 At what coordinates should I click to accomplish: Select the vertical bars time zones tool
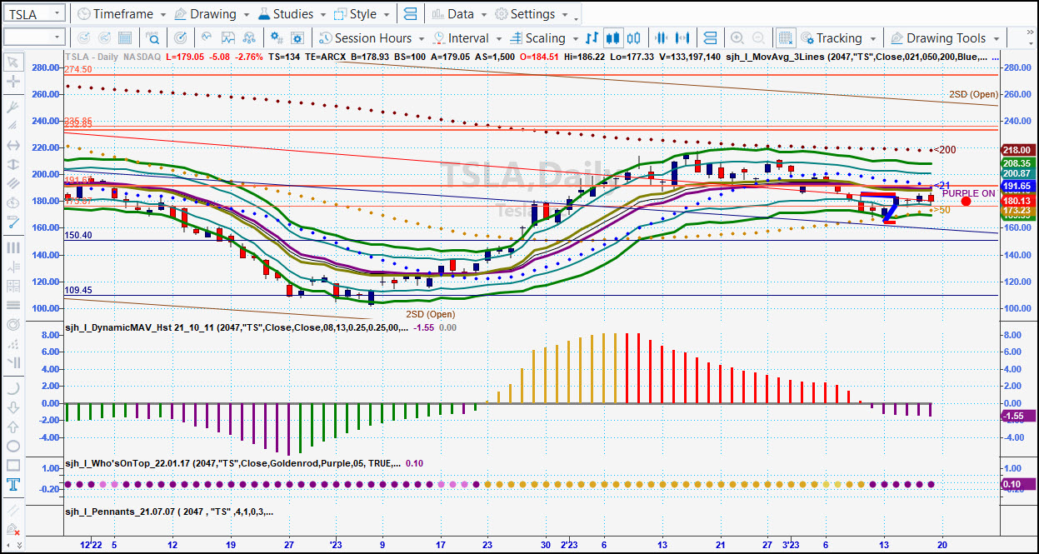coord(12,247)
